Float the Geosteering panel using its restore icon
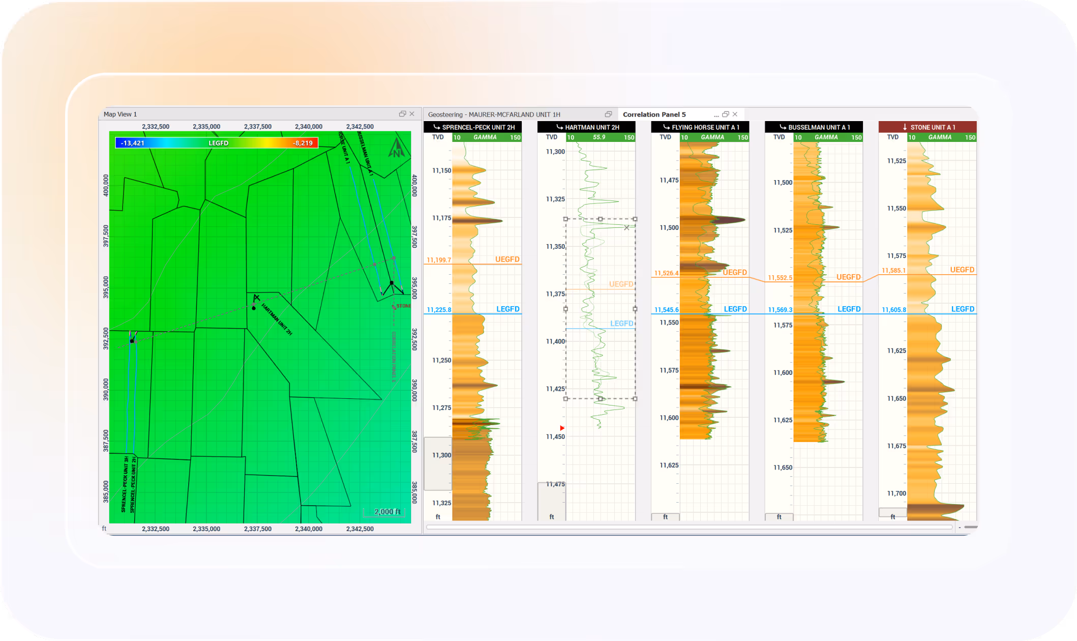Viewport: 1077px width, 641px height. coord(608,114)
